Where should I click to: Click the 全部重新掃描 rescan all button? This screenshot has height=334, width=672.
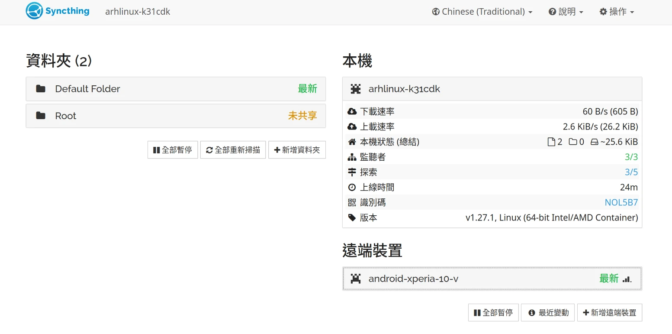(233, 150)
